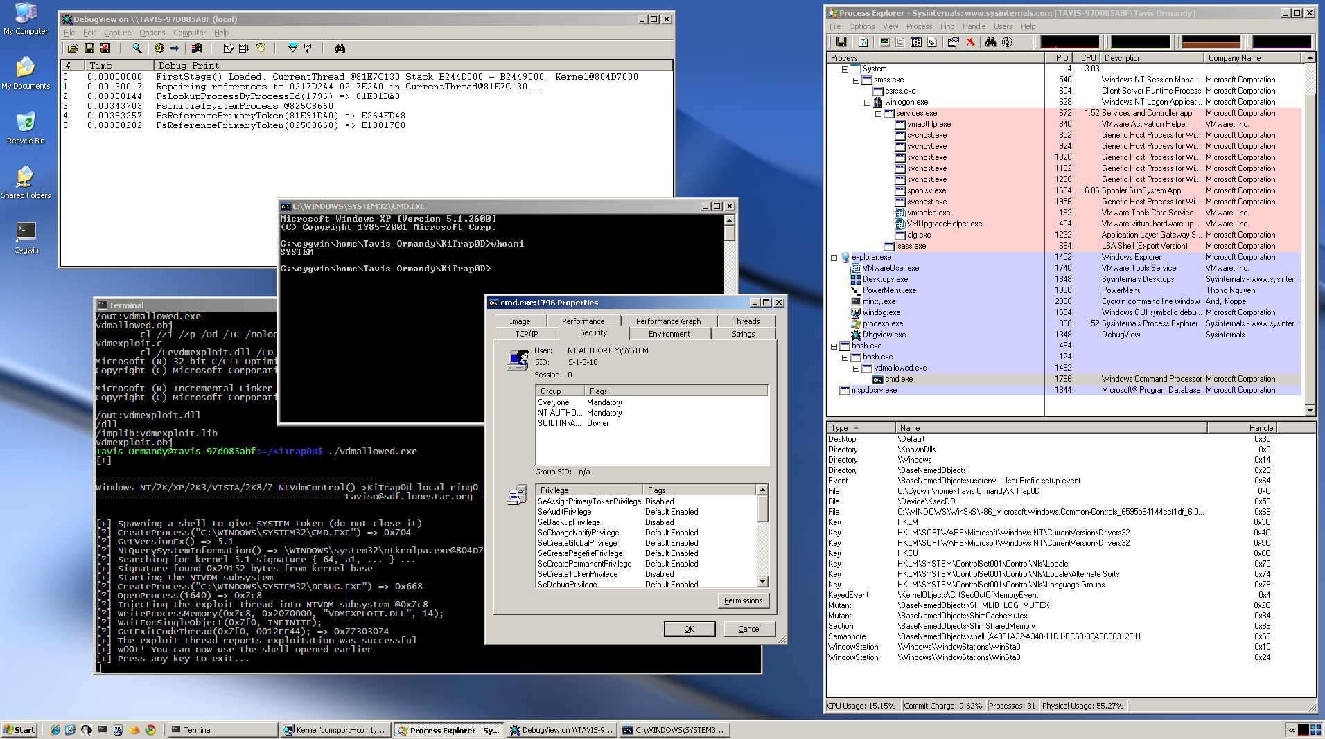
Task: Collapse the services.exe tree node
Action: (x=878, y=114)
